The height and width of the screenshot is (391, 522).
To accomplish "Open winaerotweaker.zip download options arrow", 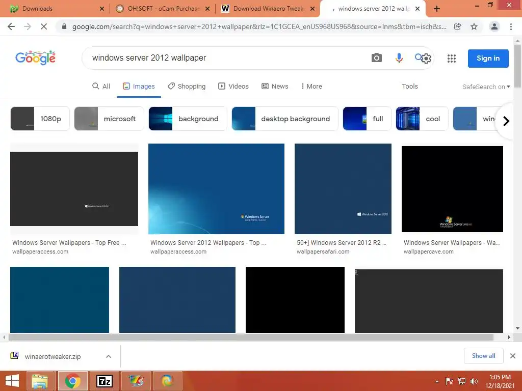I will (109, 356).
